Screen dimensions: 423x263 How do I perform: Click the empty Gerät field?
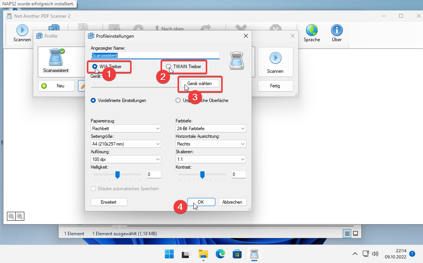[x=134, y=84]
